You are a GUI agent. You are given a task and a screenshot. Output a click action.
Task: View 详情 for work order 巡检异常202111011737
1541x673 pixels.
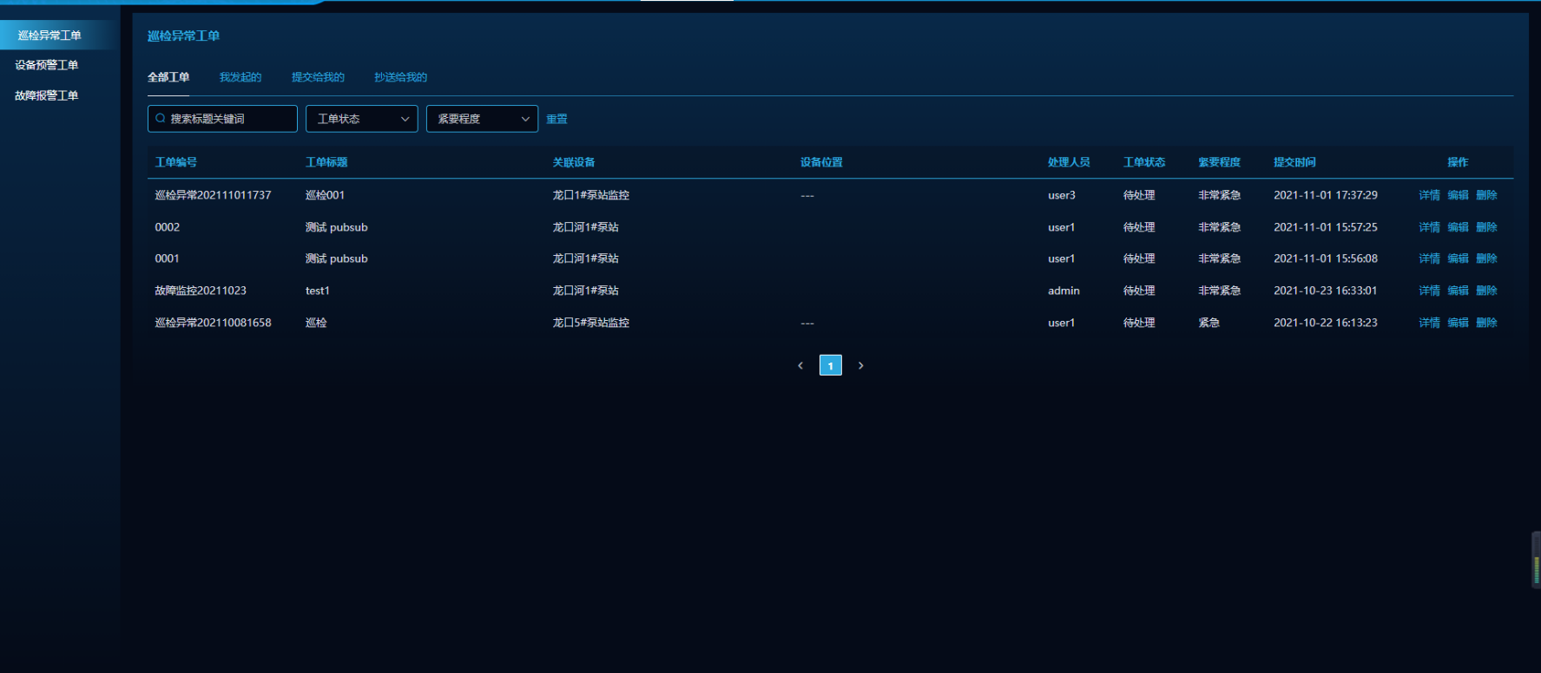1429,195
